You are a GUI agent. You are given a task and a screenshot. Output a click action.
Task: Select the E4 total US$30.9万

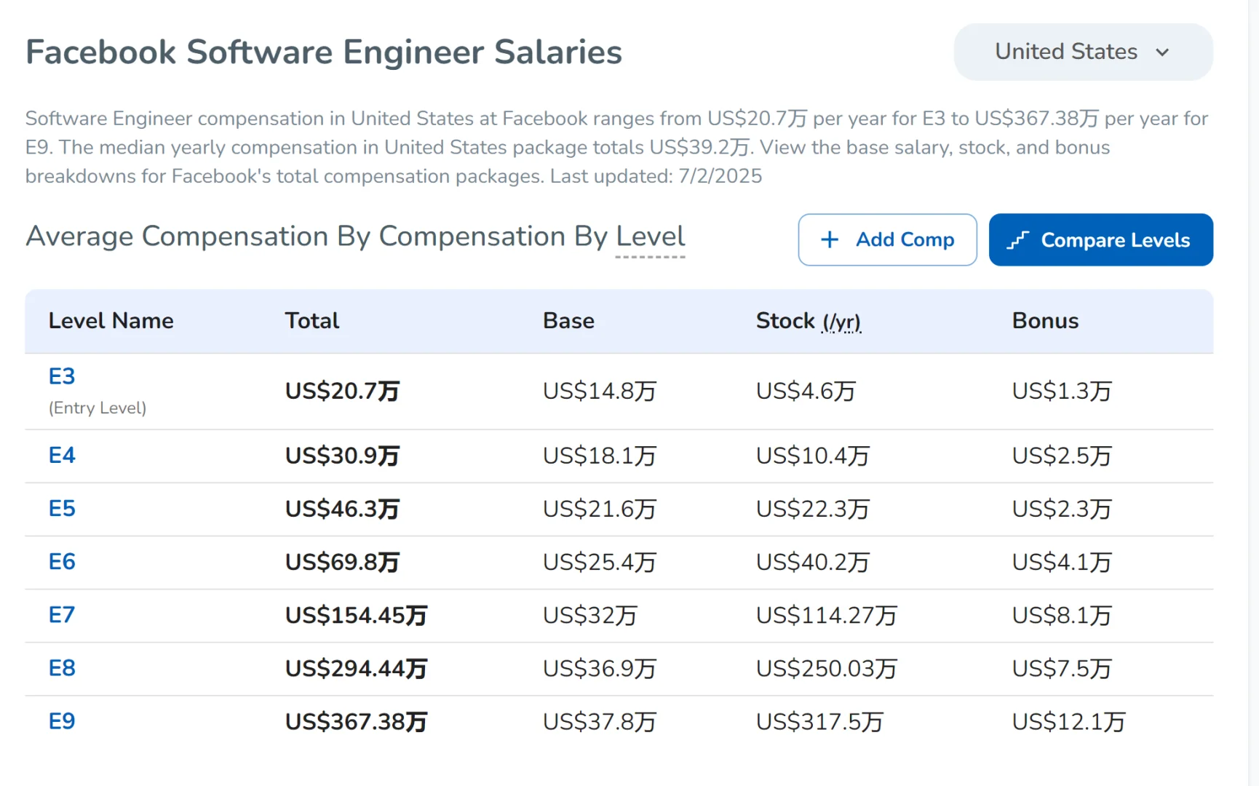coord(342,456)
